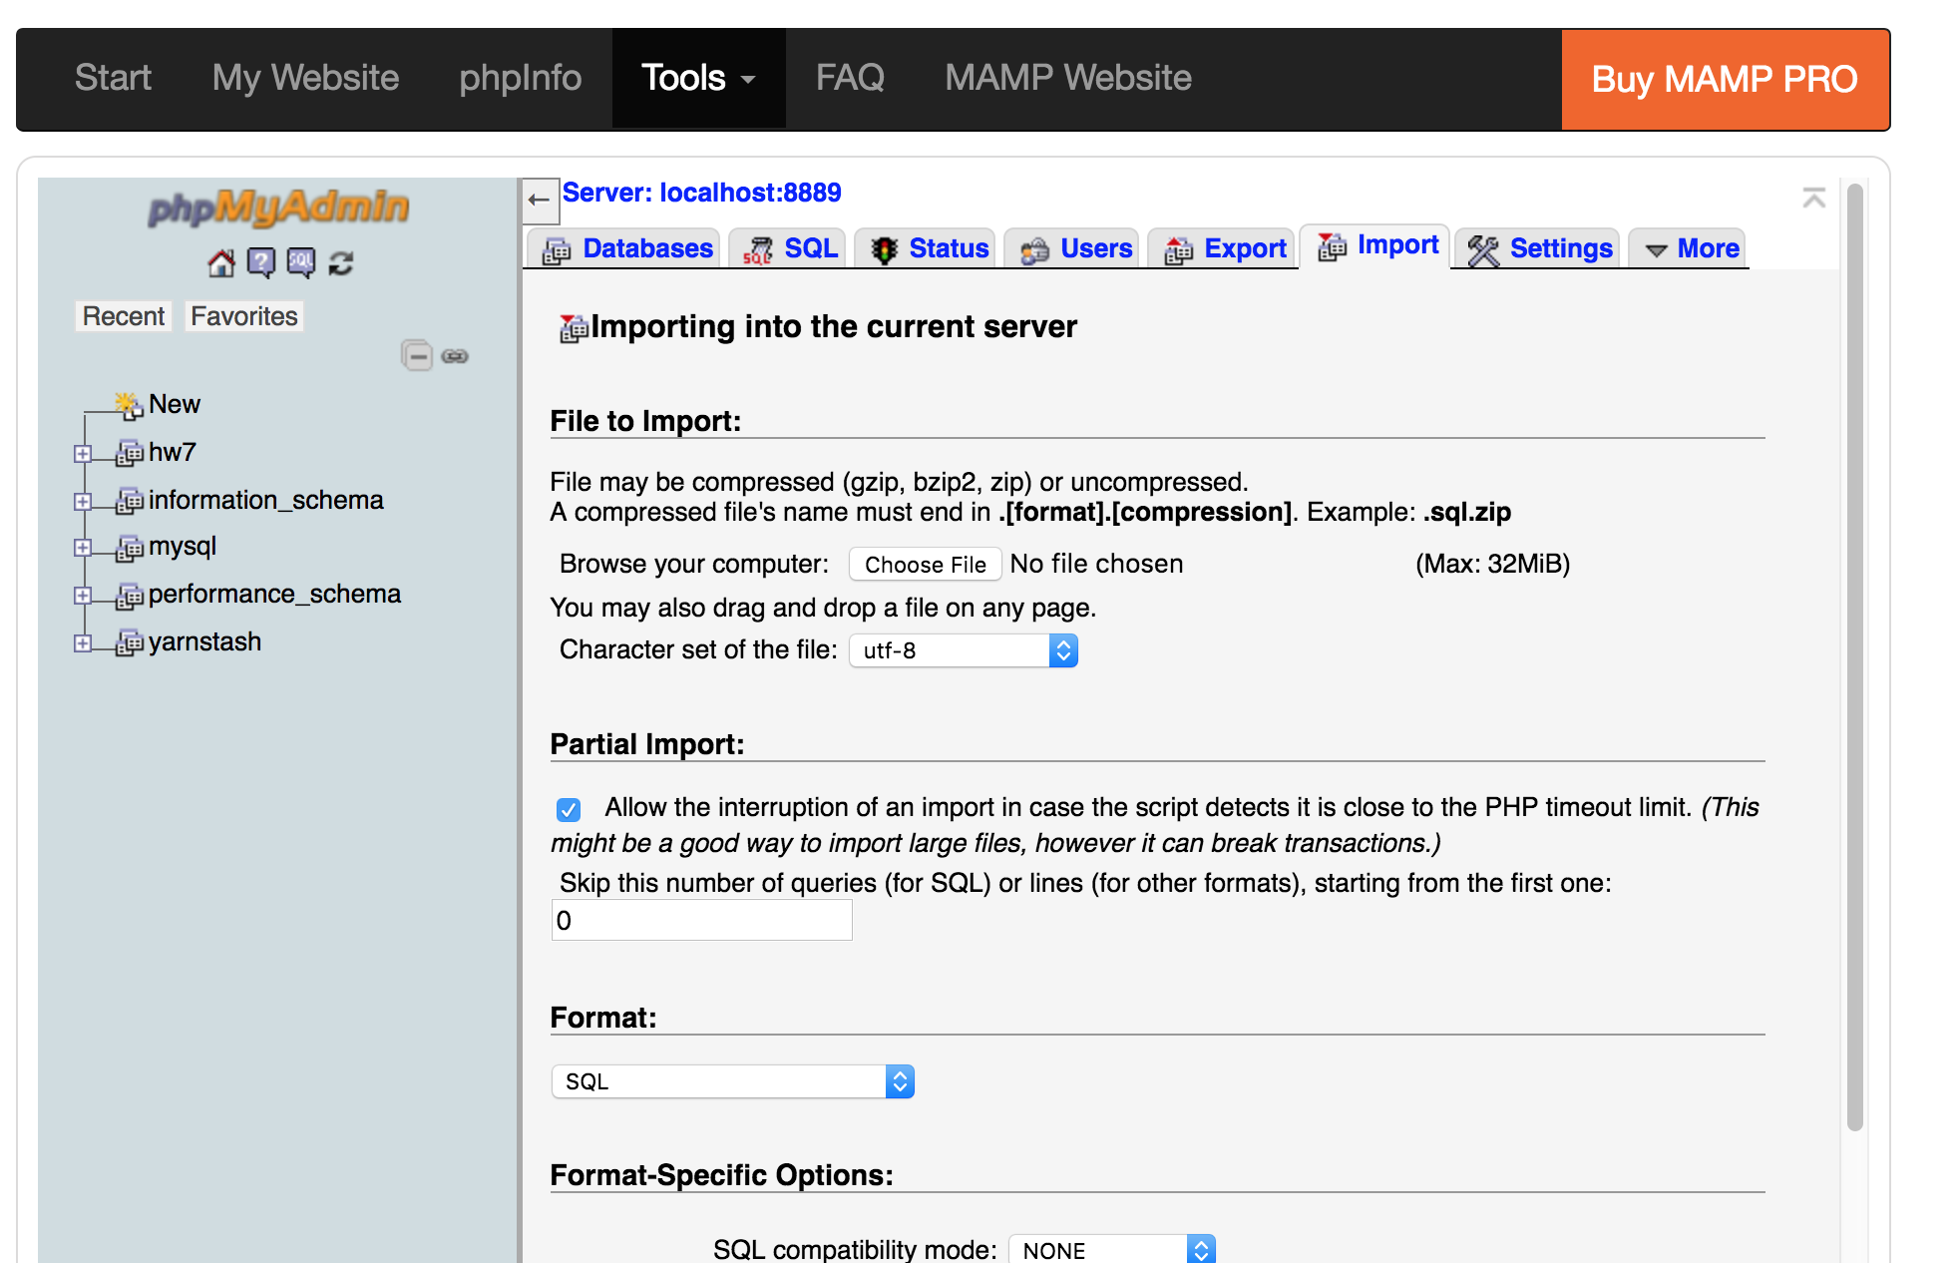Click the scroll-to-top arrow icon
Viewport: 1959px width, 1263px height.
[x=1813, y=198]
